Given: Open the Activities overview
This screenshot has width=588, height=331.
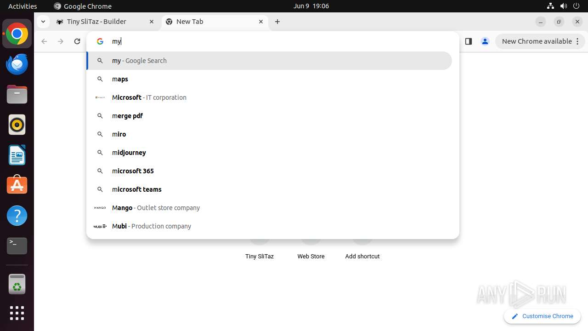Looking at the screenshot, I should pyautogui.click(x=23, y=6).
